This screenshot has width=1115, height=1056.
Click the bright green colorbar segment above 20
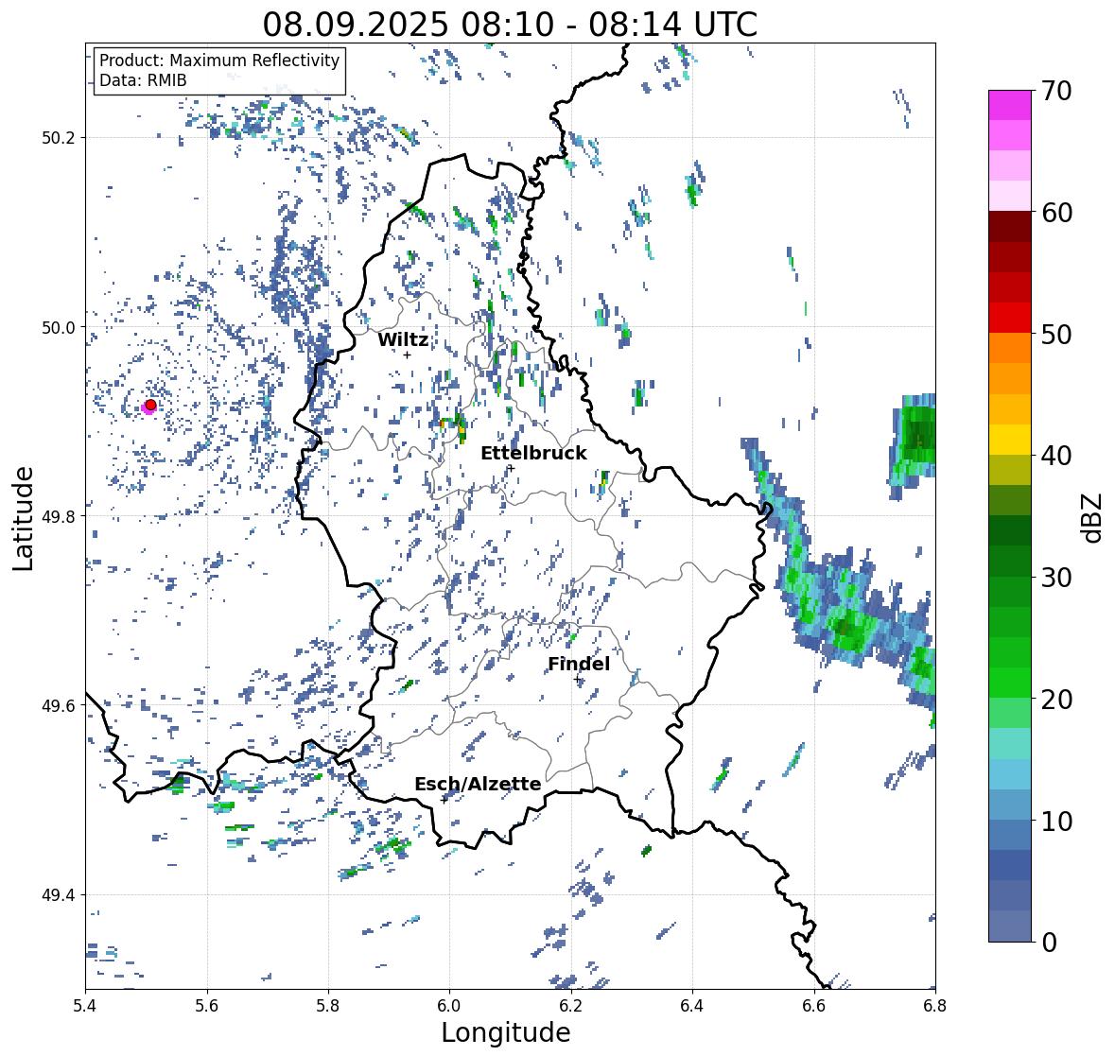click(x=1010, y=683)
